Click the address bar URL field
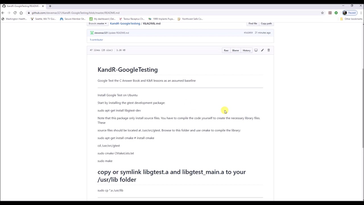 pos(174,13)
